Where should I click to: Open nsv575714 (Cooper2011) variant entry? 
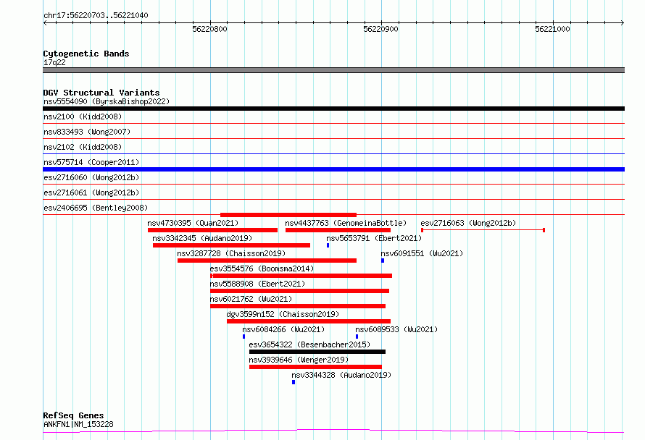(91, 162)
